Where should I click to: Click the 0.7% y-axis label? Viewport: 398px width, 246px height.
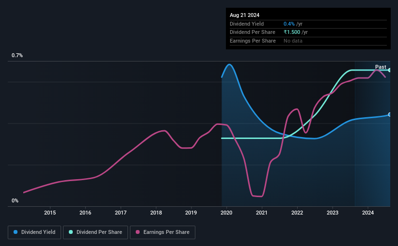click(x=17, y=56)
